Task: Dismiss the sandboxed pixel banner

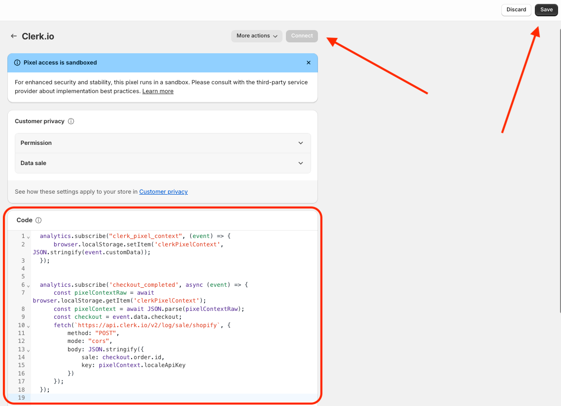Action: point(309,63)
